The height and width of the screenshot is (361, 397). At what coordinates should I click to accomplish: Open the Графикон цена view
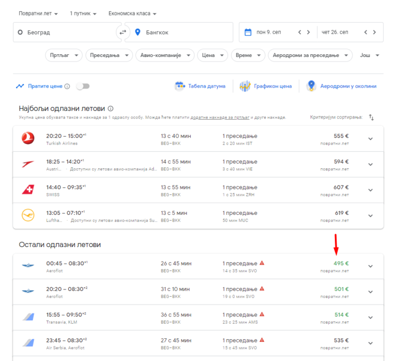[266, 86]
